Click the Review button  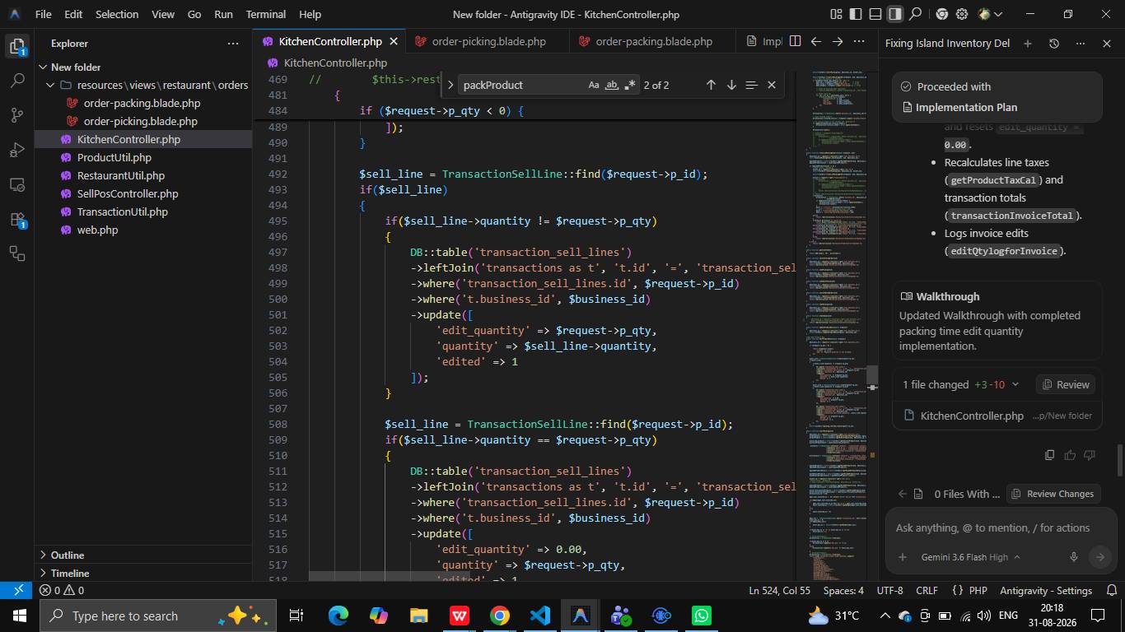[x=1066, y=384]
